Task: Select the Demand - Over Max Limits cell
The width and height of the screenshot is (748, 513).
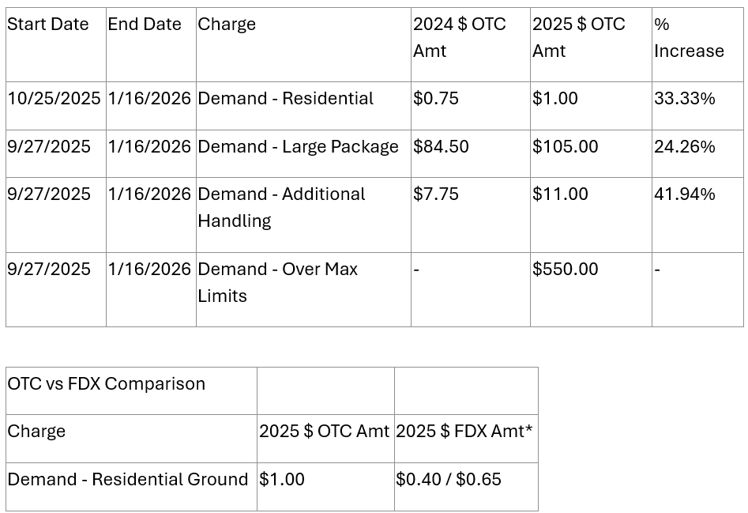Action: tap(303, 289)
